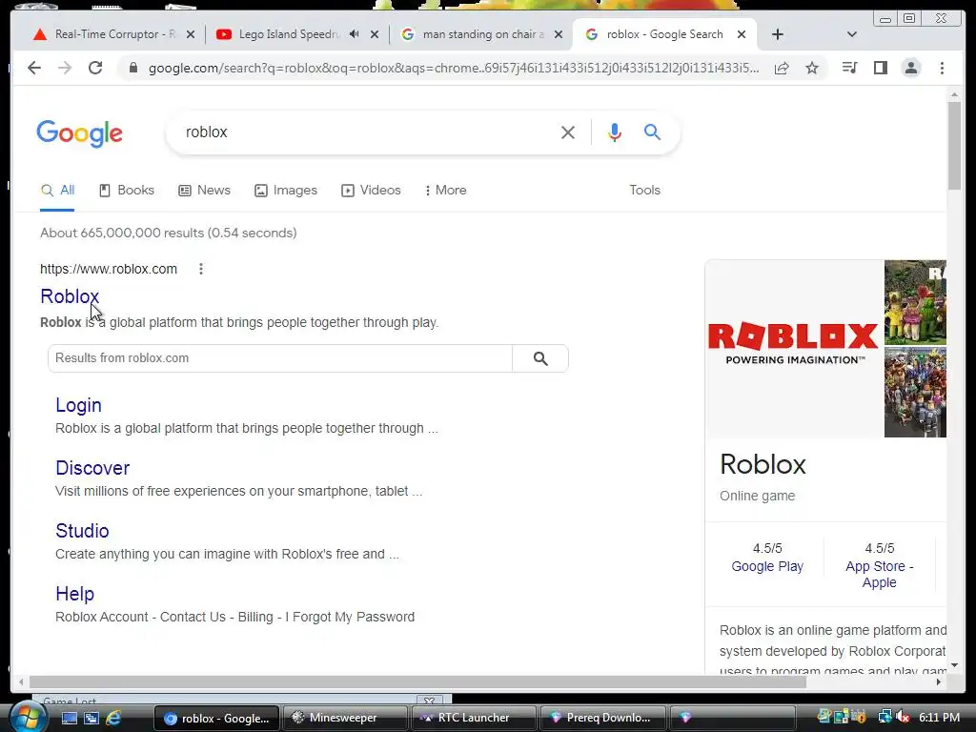976x732 pixels.
Task: Select the News search filter
Action: pos(204,190)
